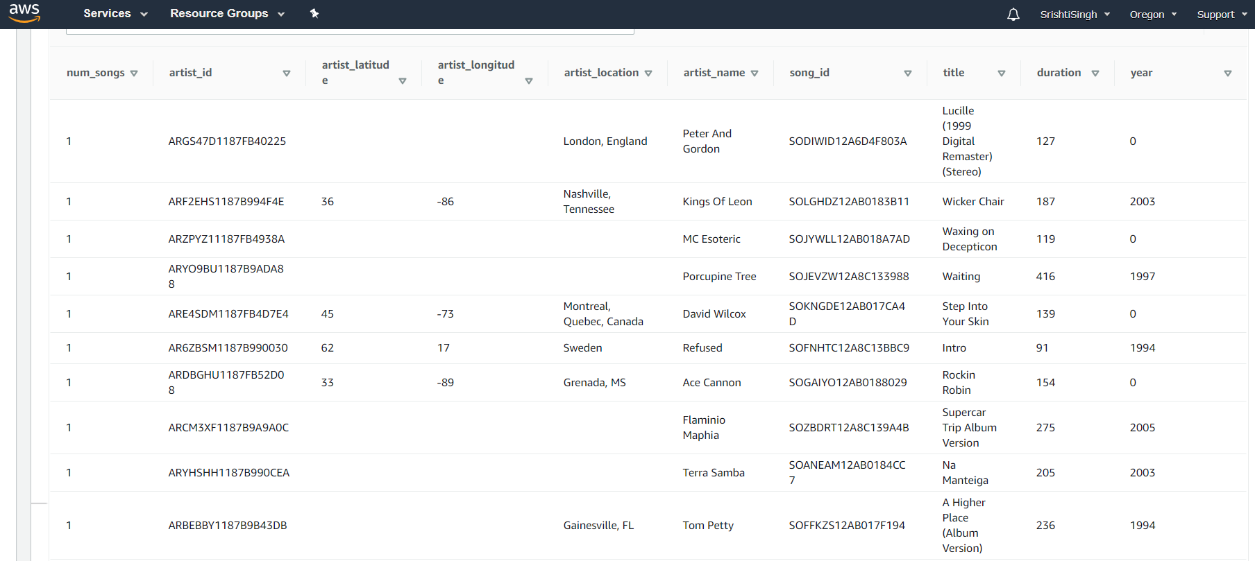Click the artist_latitude column sort arrow

pyautogui.click(x=403, y=81)
